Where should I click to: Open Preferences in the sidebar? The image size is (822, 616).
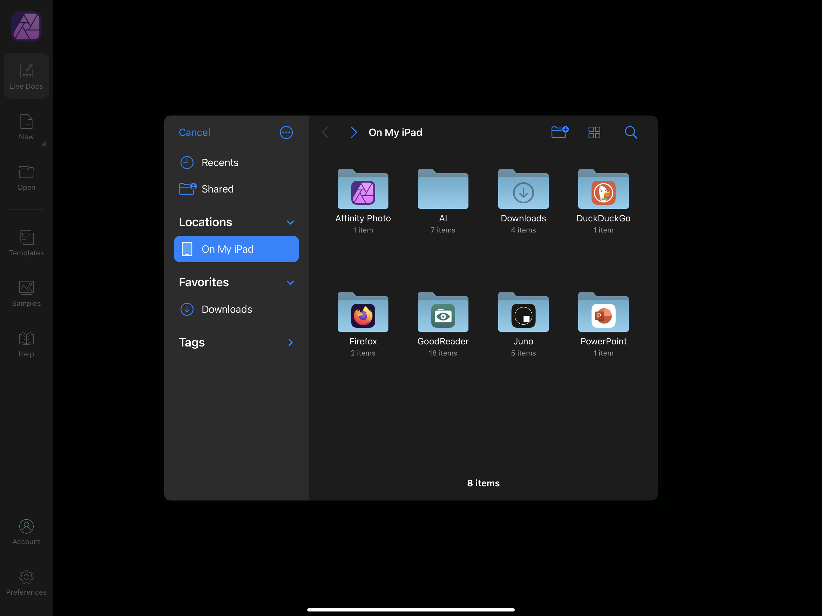pyautogui.click(x=26, y=583)
